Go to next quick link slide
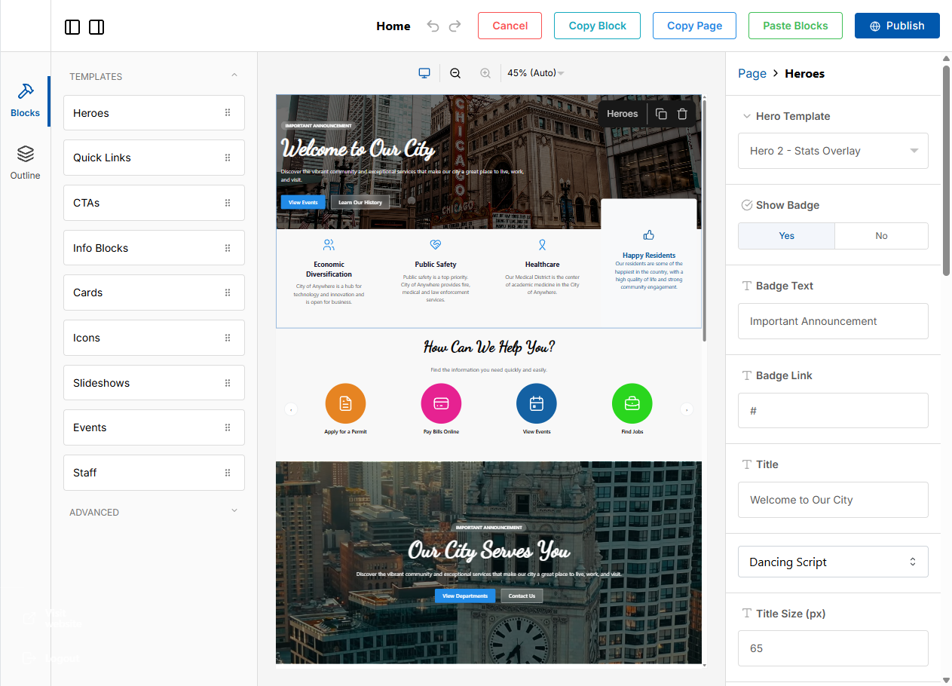The image size is (952, 686). 686,409
